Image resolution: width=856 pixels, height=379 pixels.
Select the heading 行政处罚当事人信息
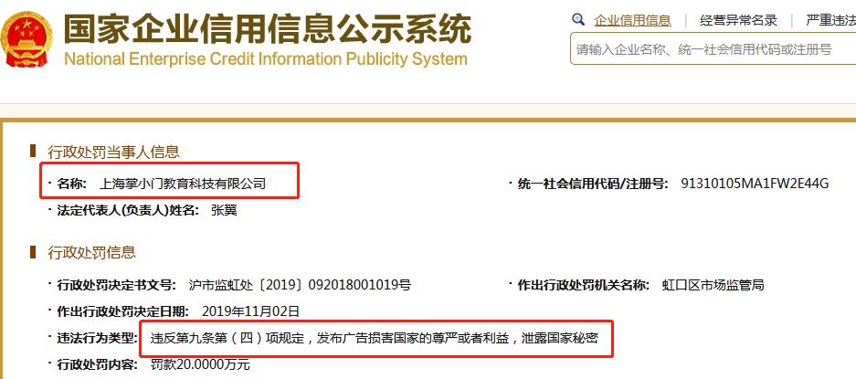113,152
